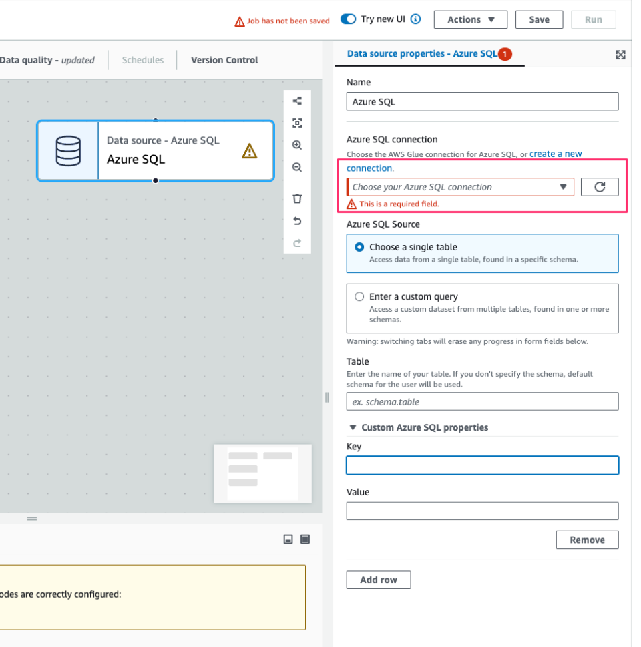Select the Enter a custom query option
Screen dimensions: 641x647
pos(359,297)
